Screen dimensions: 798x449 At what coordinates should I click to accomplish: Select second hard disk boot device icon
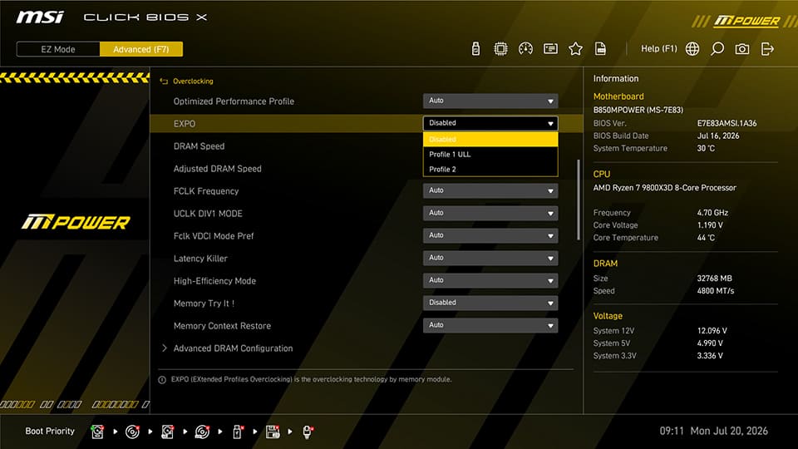(167, 432)
